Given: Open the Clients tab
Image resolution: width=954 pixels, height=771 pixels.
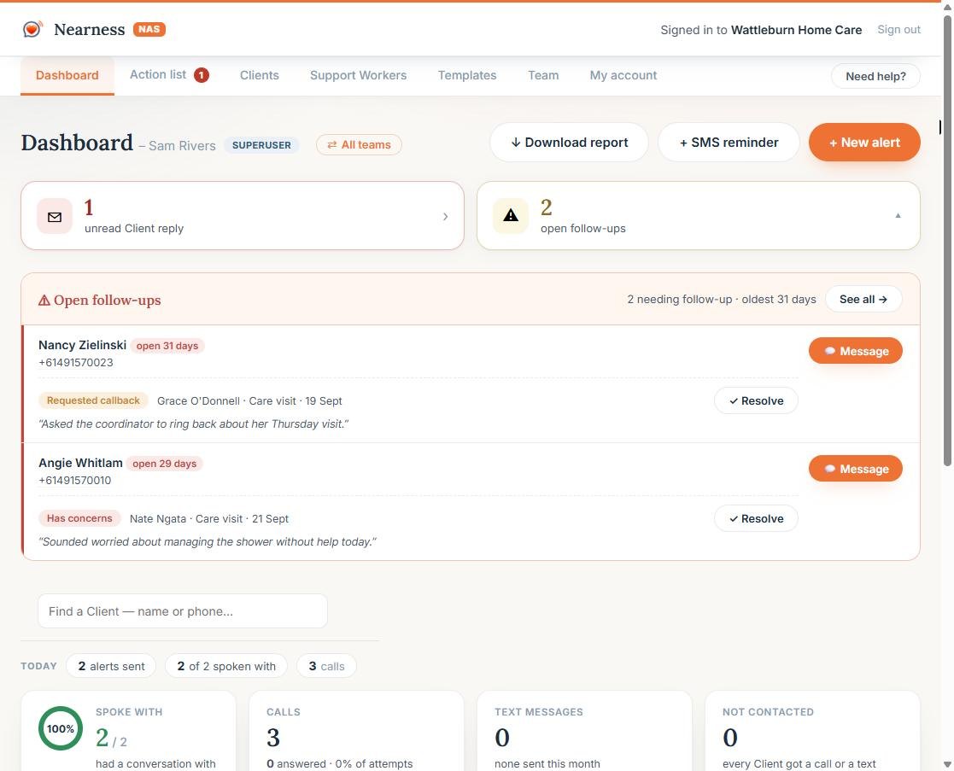Looking at the screenshot, I should pyautogui.click(x=259, y=75).
